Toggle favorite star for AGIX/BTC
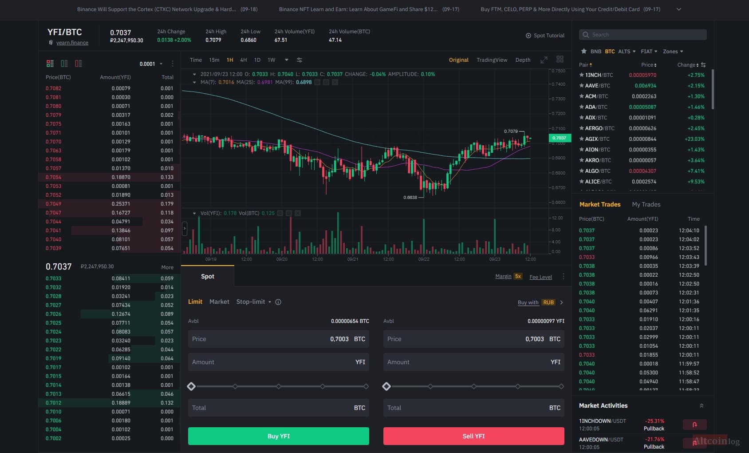 coord(582,139)
